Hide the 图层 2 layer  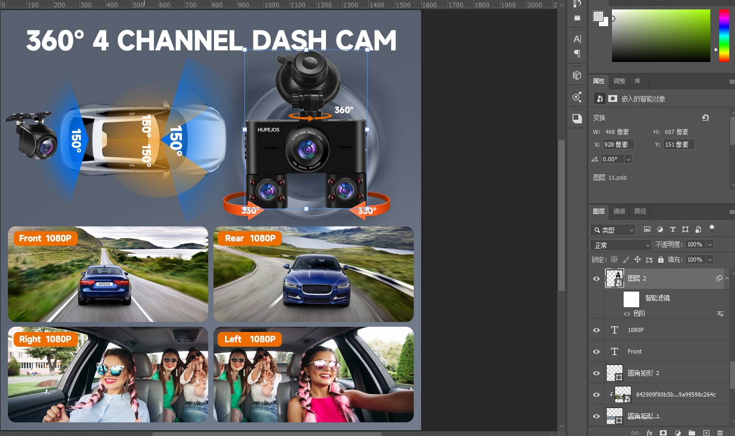pyautogui.click(x=596, y=278)
